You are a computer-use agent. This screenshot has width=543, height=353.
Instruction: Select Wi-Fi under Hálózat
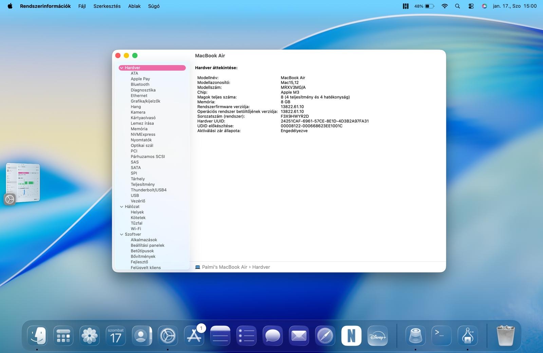click(136, 229)
